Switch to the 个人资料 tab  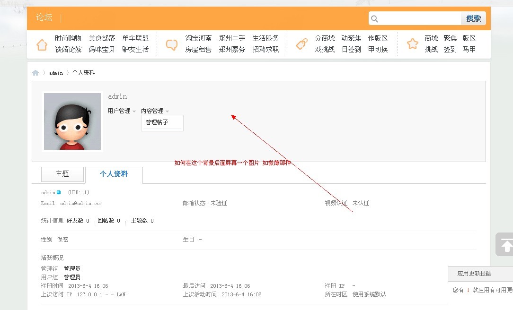tap(114, 174)
